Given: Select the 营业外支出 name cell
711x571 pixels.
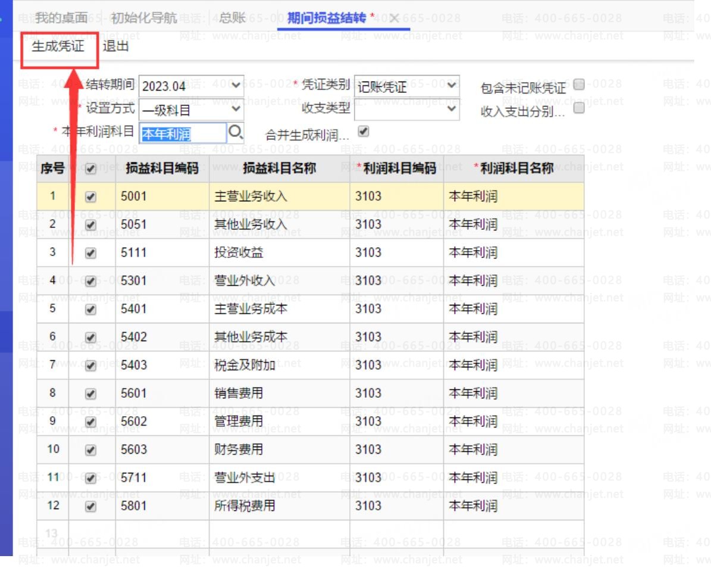Looking at the screenshot, I should point(279,478).
